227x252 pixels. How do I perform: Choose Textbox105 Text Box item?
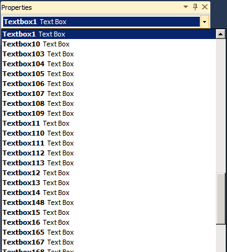click(x=109, y=74)
